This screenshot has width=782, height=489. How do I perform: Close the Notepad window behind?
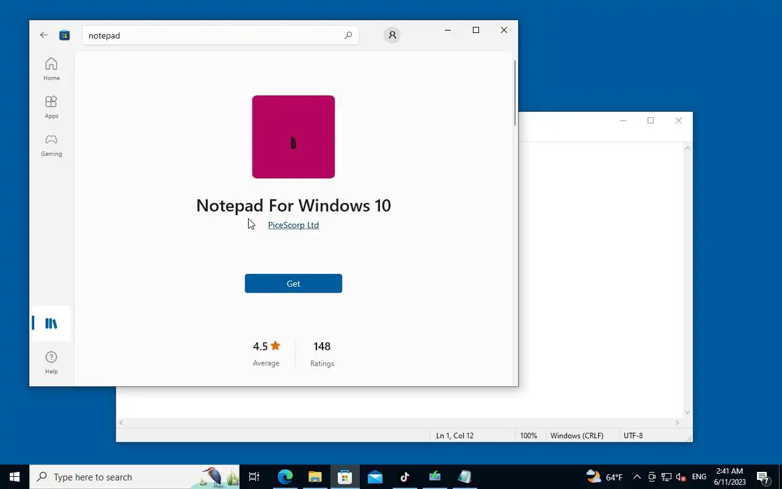(x=679, y=120)
